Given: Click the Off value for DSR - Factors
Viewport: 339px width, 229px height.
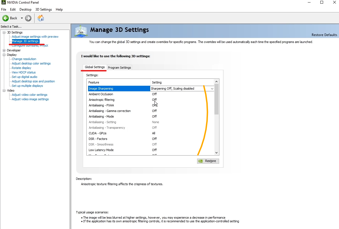Looking at the screenshot, I should coord(154,139).
